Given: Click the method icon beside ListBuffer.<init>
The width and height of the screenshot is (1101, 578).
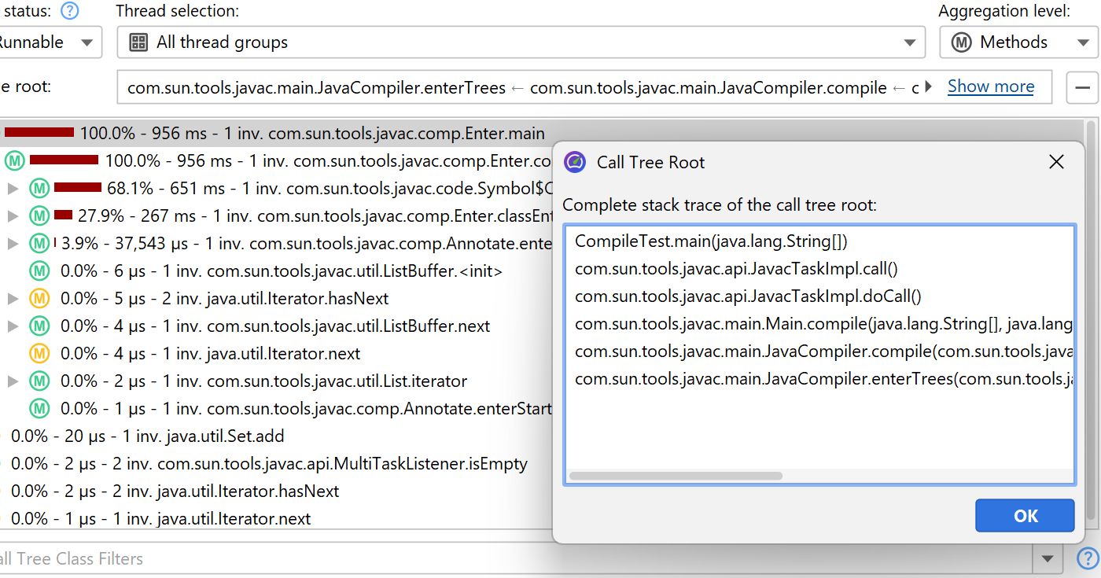Looking at the screenshot, I should [39, 271].
